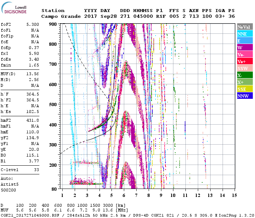This screenshot has width=255, height=218.
Task: Click the pink Vo- legend swatch
Action: point(245,54)
